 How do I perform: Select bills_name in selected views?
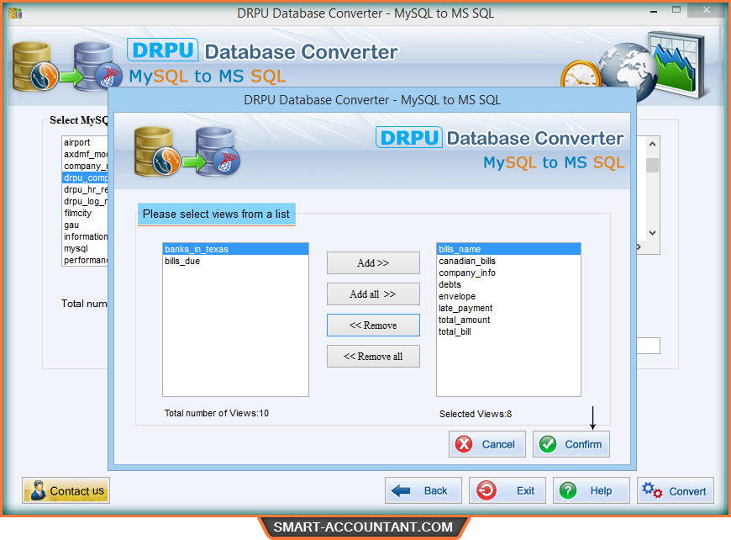(x=508, y=249)
